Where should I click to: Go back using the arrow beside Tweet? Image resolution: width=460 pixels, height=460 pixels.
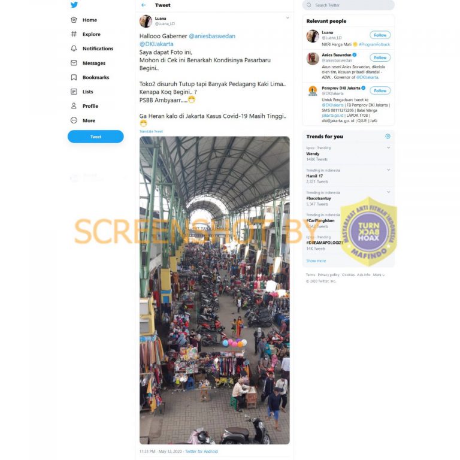coord(144,5)
